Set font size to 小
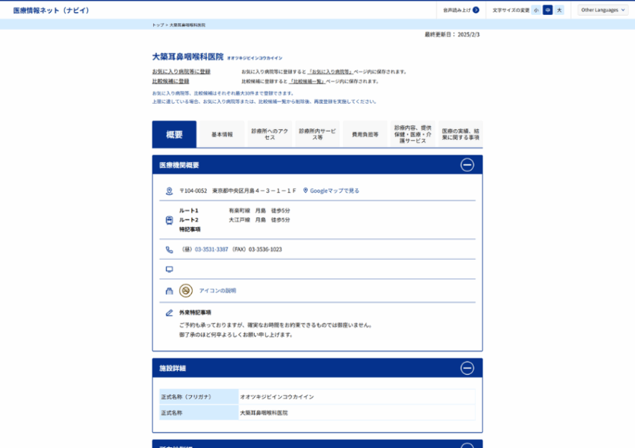 (536, 10)
